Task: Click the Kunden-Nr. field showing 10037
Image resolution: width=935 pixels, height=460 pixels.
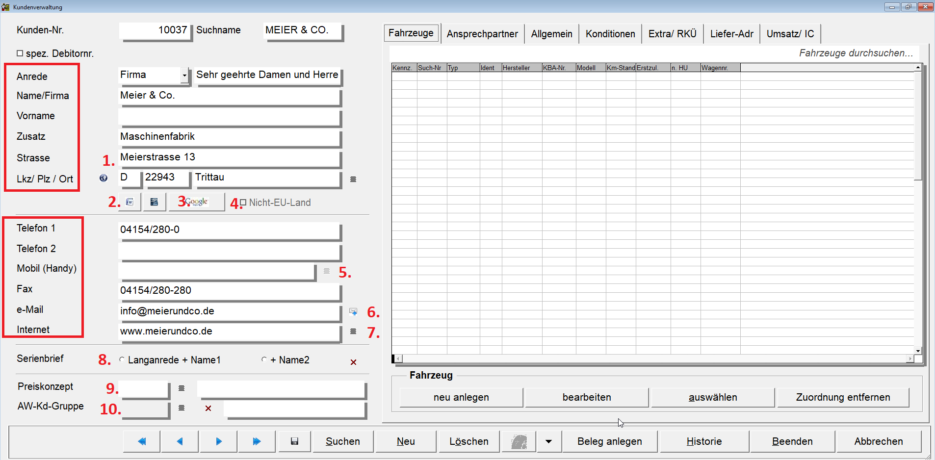Action: coord(155,30)
